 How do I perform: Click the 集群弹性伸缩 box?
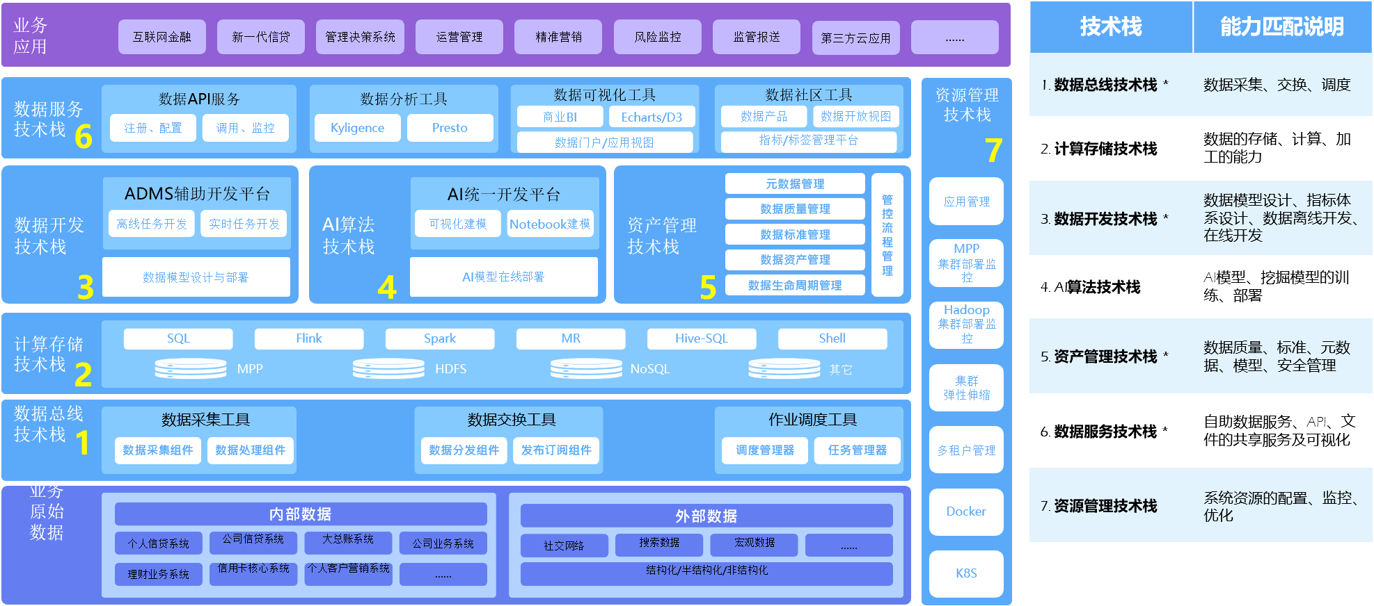(967, 388)
